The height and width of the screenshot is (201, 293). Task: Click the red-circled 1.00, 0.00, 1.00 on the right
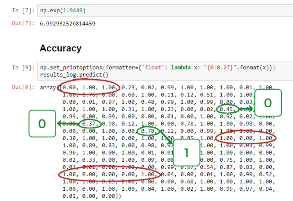point(246,138)
